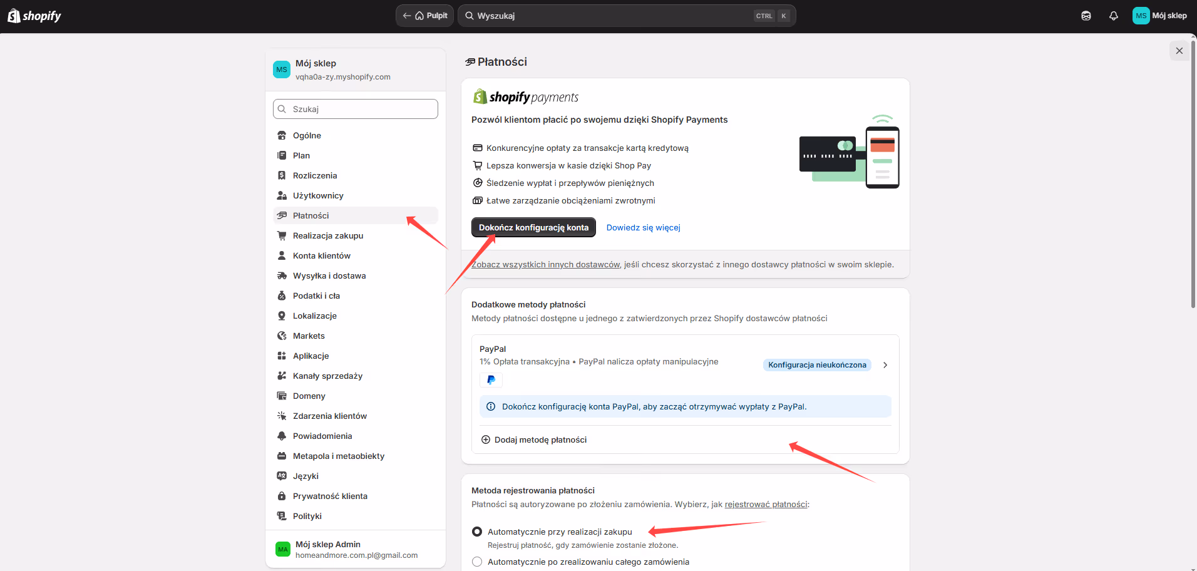Click the Dowiedz się więcej link
The height and width of the screenshot is (571, 1197).
pyautogui.click(x=643, y=227)
